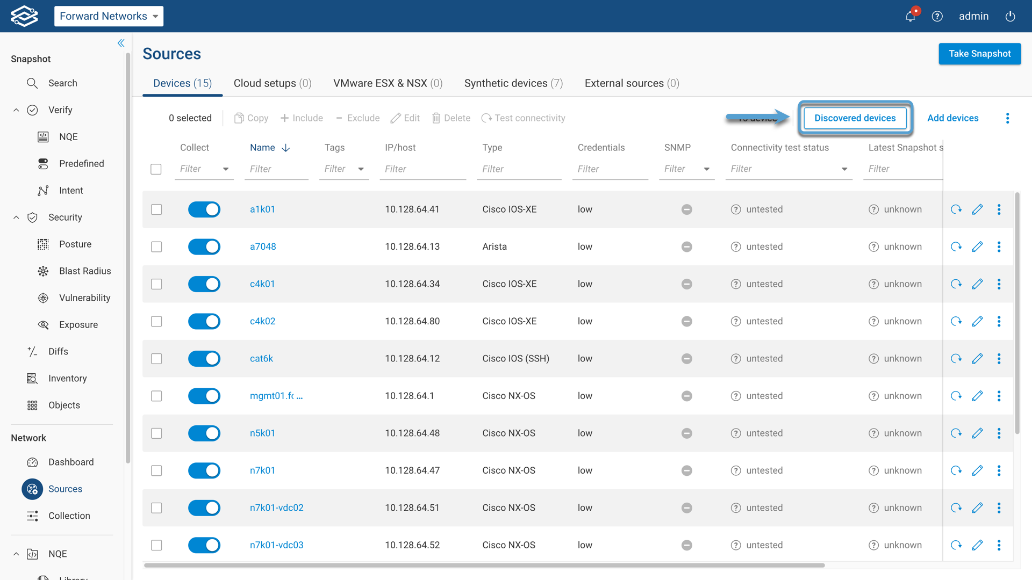Toggle collect switch for cat6k
The width and height of the screenshot is (1032, 580).
[204, 359]
